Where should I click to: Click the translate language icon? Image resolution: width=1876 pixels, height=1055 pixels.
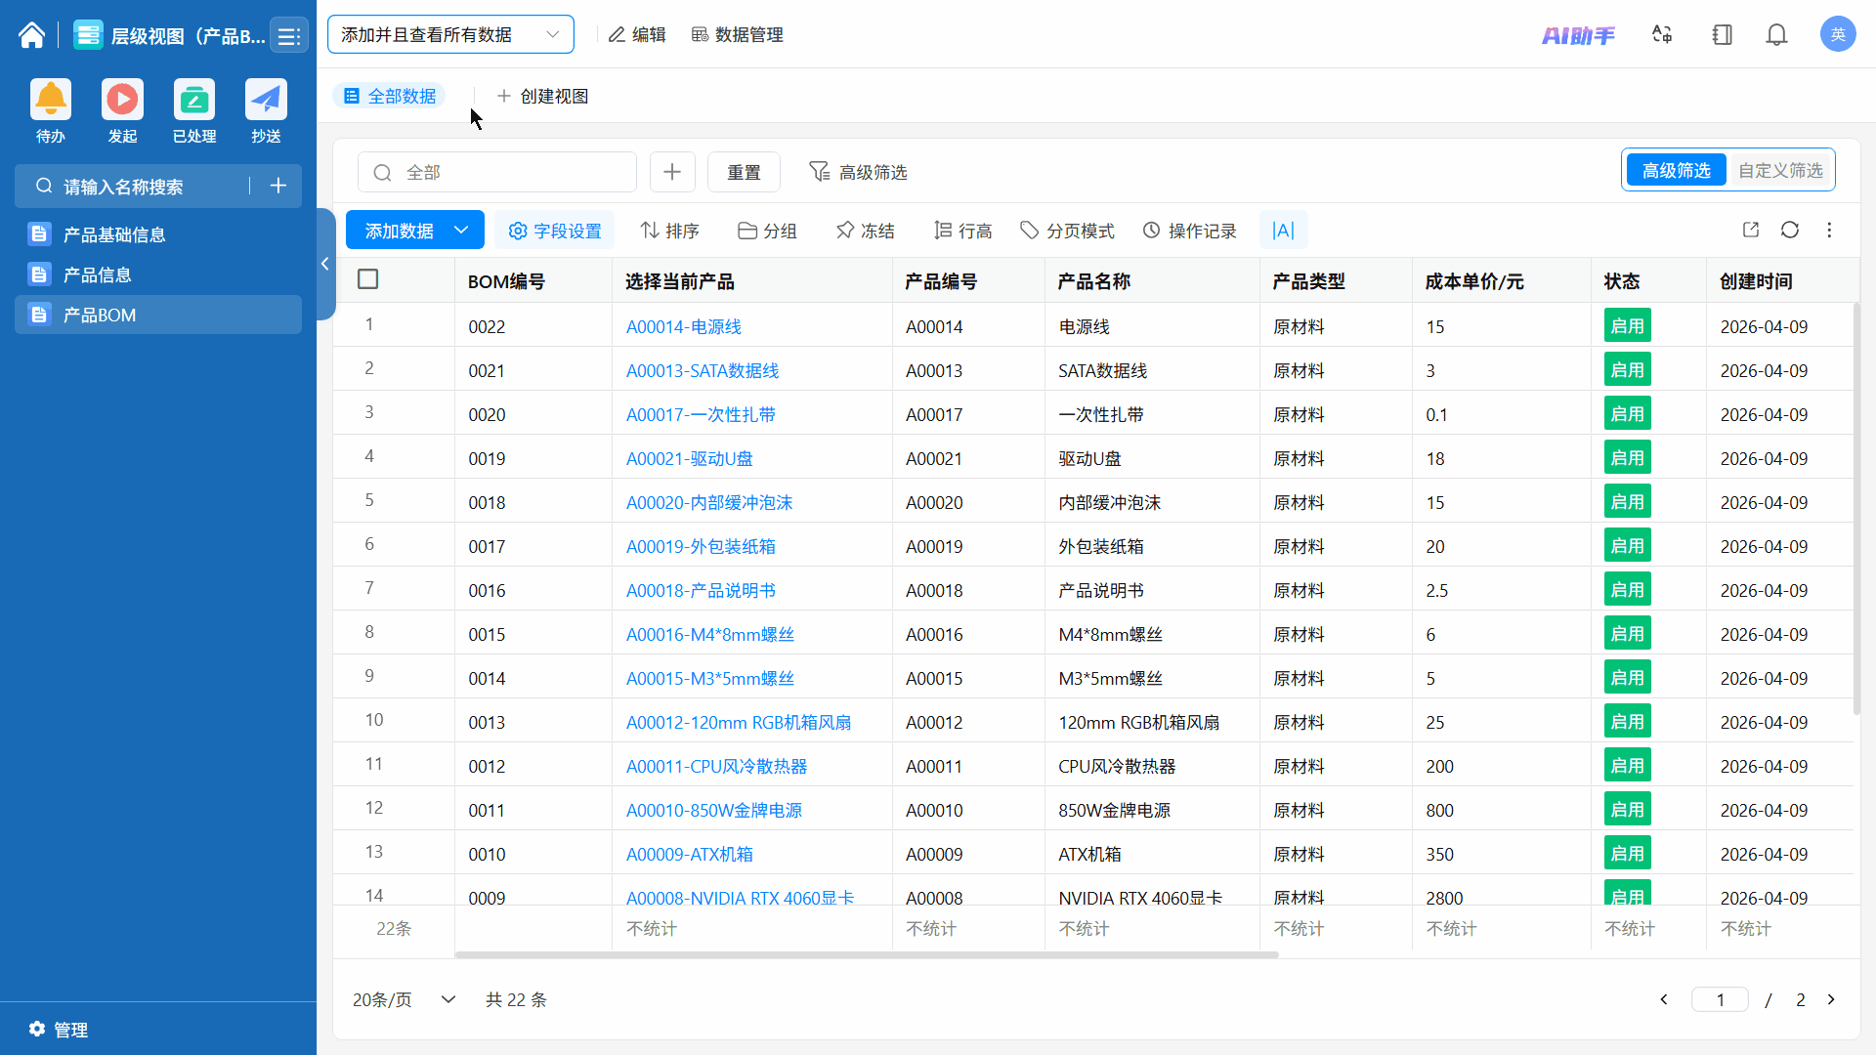[1662, 35]
